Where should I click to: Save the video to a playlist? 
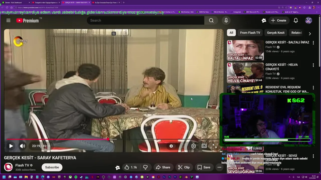point(204,167)
